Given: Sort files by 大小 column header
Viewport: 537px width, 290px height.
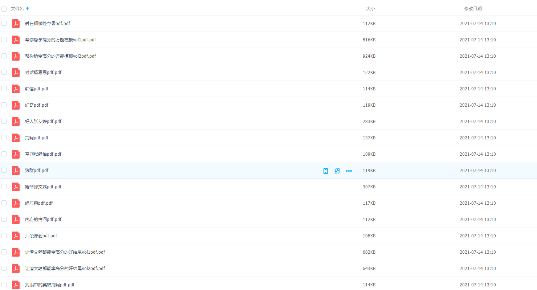Looking at the screenshot, I should click(370, 8).
